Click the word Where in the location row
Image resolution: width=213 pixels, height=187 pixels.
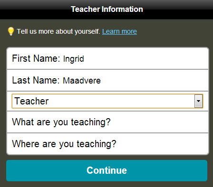tap(26, 144)
